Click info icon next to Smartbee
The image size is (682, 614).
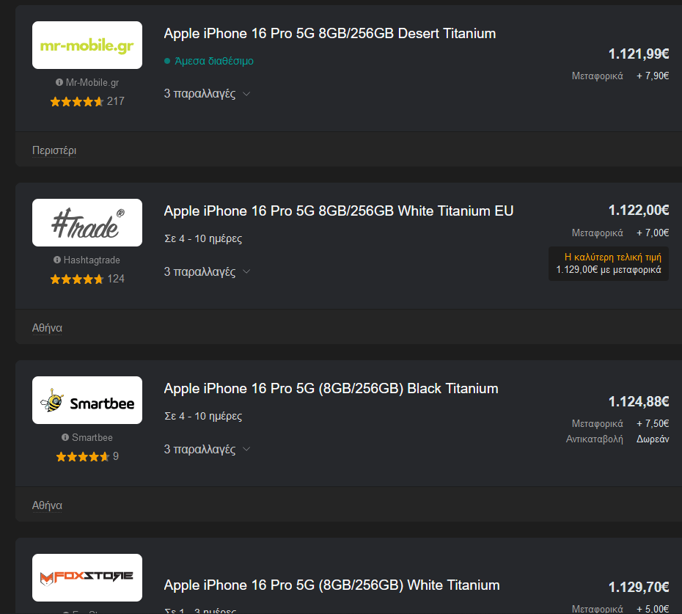click(x=65, y=437)
